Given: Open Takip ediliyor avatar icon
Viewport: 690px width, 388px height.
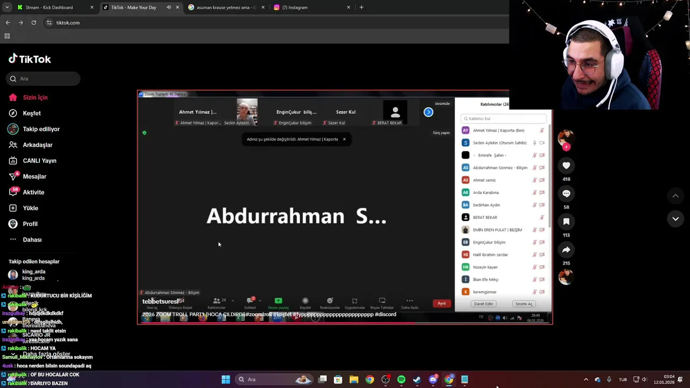Looking at the screenshot, I should [13, 129].
